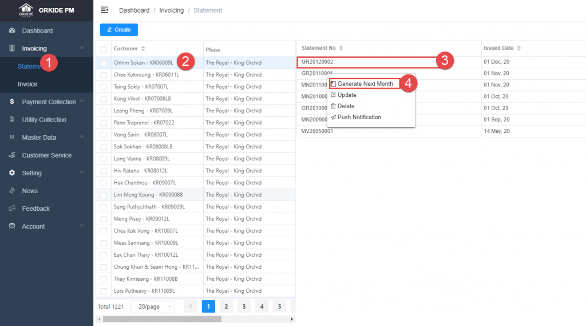Click the Utility Collection sidebar icon
This screenshot has width=586, height=326.
tap(12, 120)
